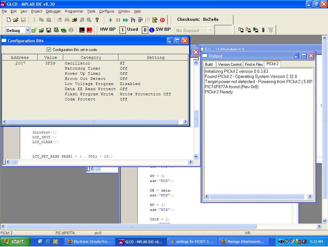The width and height of the screenshot is (328, 247).
Task: Open the Tools menu
Action: click(91, 11)
